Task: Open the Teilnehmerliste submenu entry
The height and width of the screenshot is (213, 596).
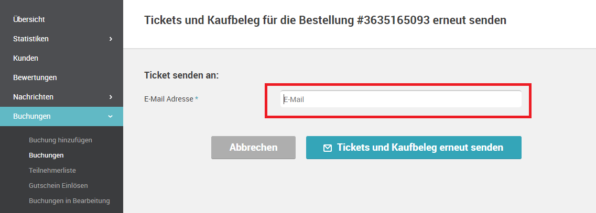Action: point(52,171)
